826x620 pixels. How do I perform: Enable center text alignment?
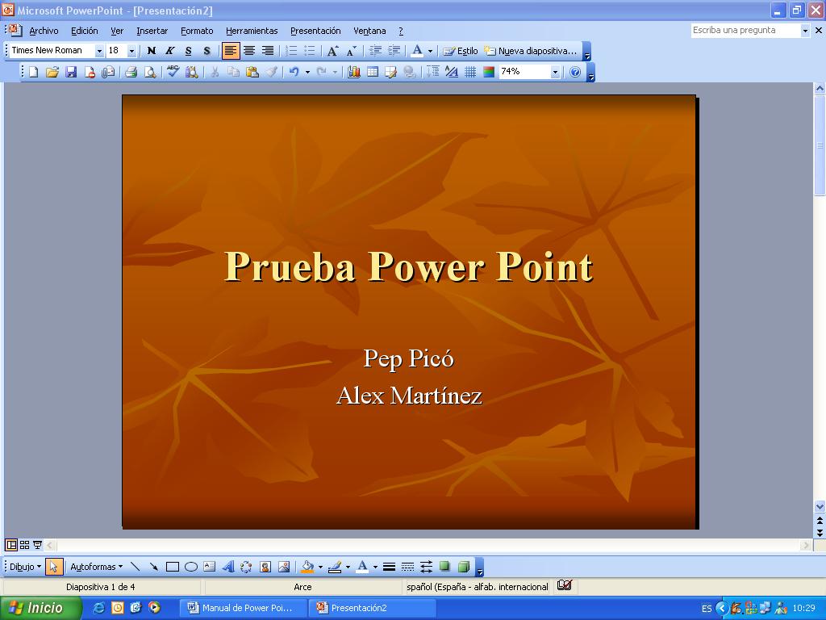click(249, 51)
